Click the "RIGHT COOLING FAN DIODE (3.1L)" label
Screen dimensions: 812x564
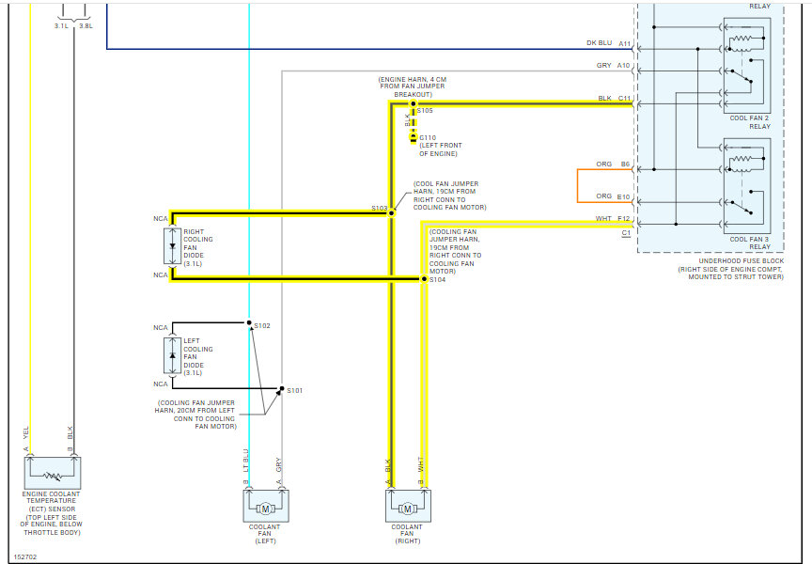click(x=198, y=247)
